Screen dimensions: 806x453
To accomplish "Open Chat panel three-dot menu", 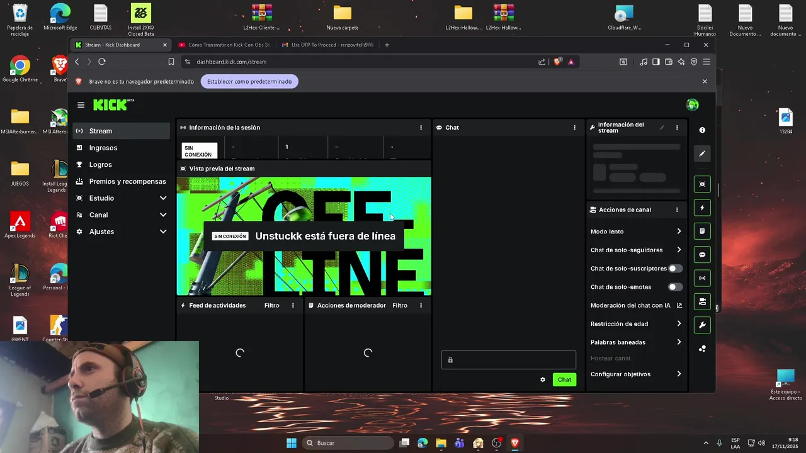I will click(574, 128).
